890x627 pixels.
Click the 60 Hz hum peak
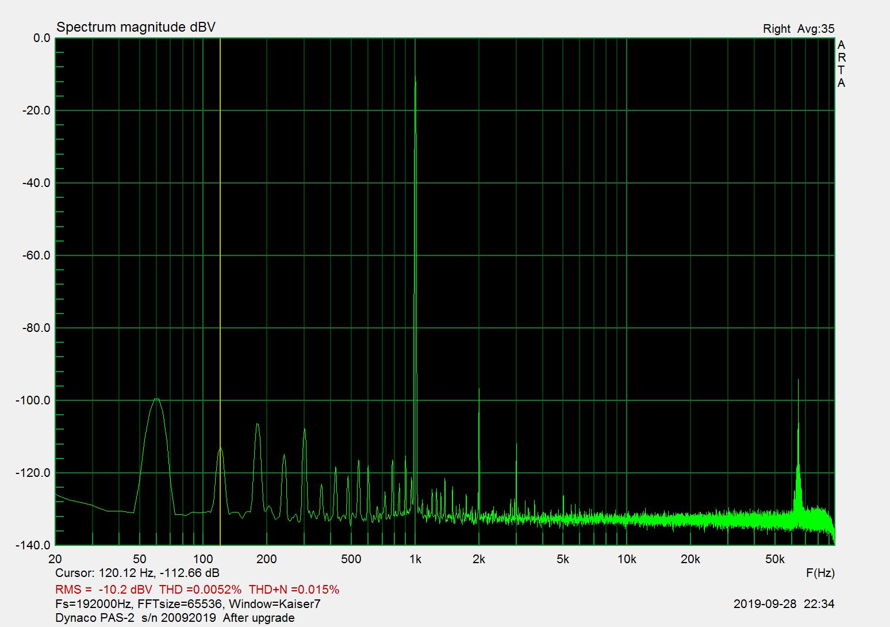(x=156, y=399)
